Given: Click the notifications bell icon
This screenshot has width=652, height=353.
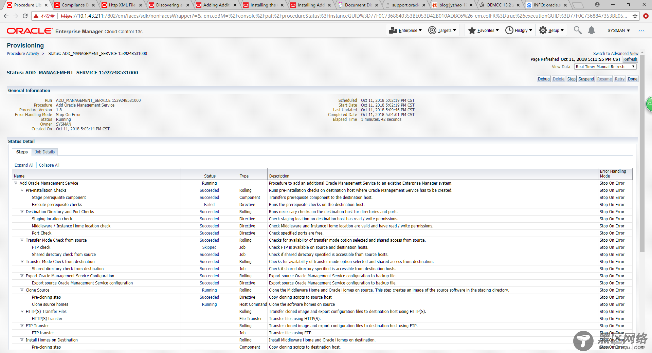Looking at the screenshot, I should 592,30.
